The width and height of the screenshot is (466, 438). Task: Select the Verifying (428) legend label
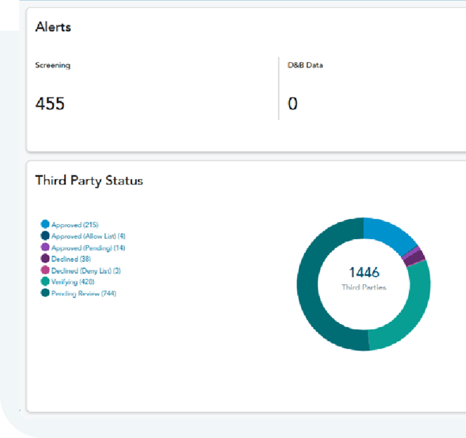(73, 282)
